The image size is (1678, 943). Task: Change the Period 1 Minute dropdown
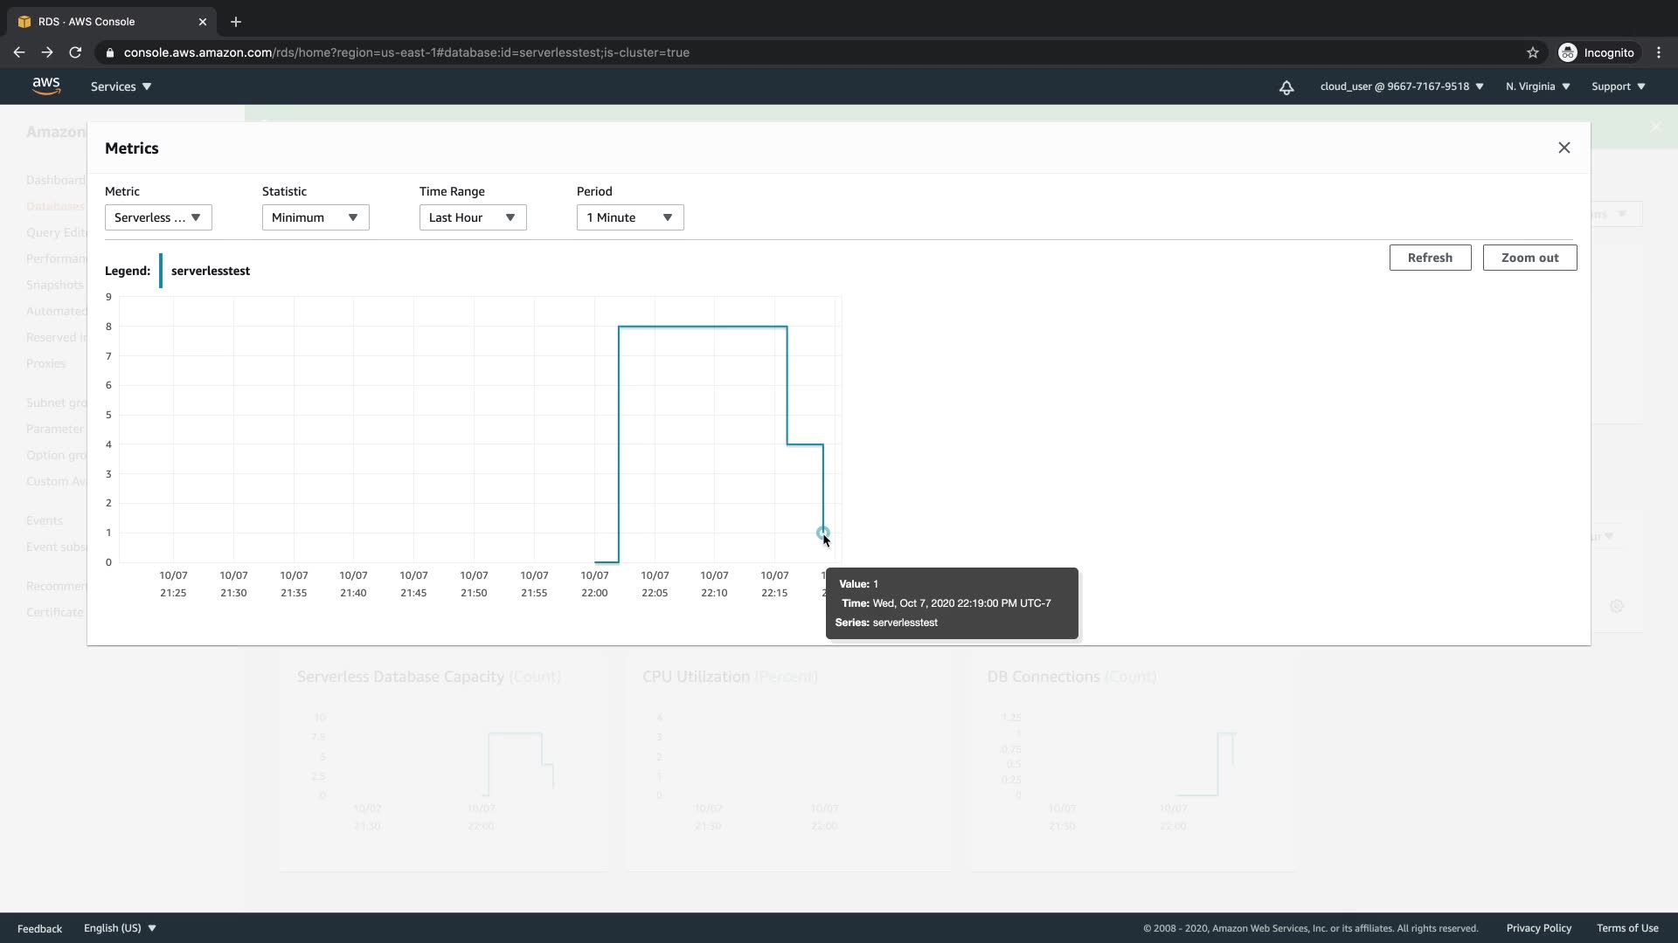coord(630,217)
